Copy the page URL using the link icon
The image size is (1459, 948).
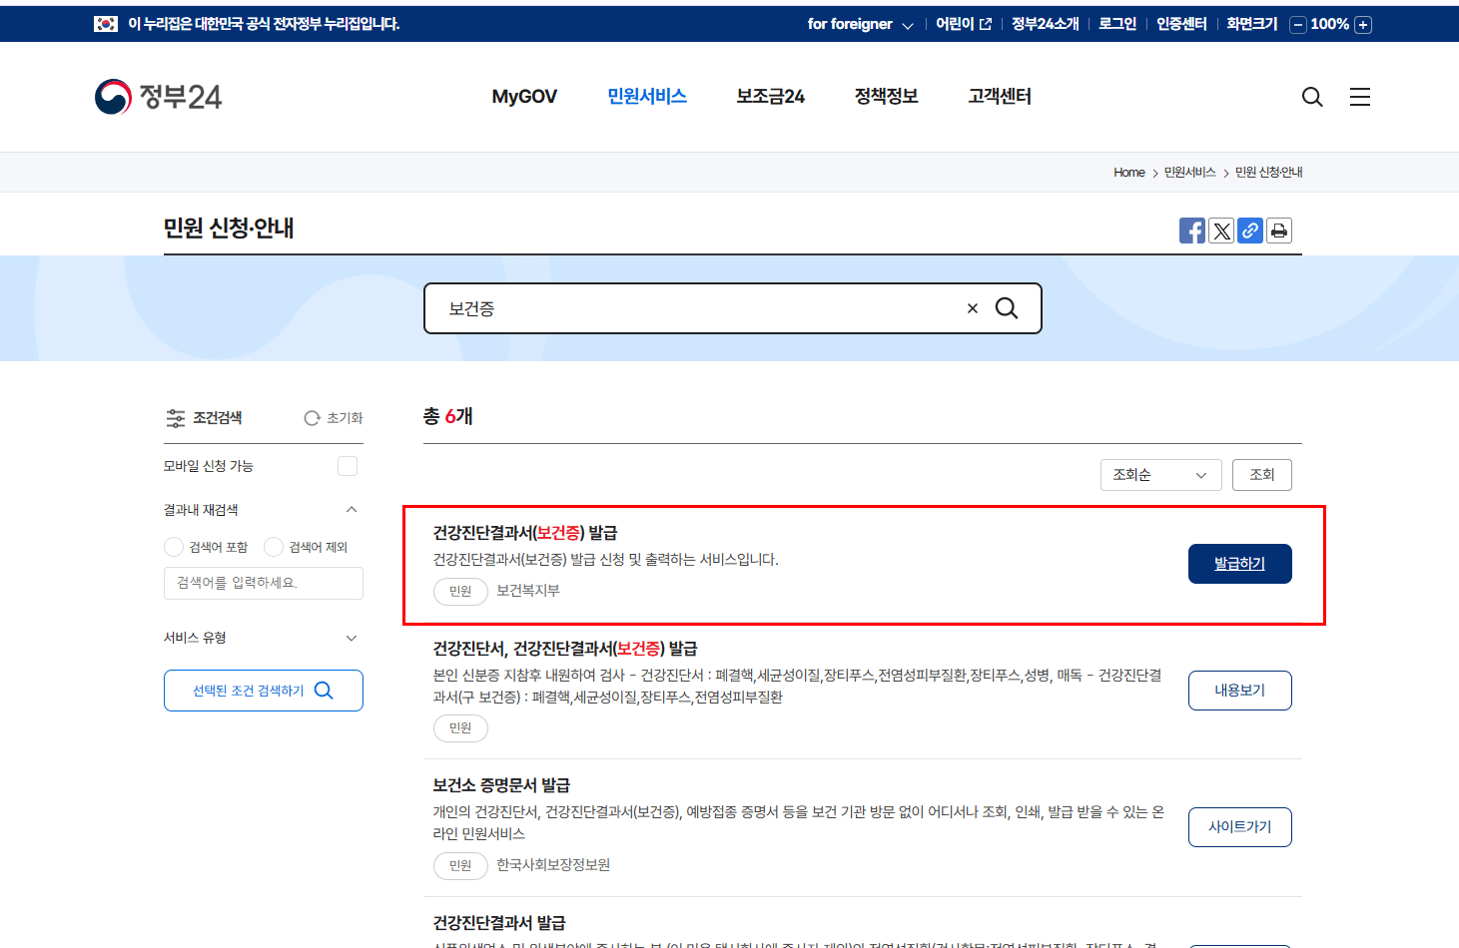point(1250,231)
